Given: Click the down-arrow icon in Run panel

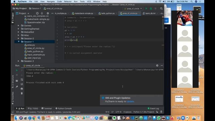Looking at the screenshot, I should pos(21,75).
